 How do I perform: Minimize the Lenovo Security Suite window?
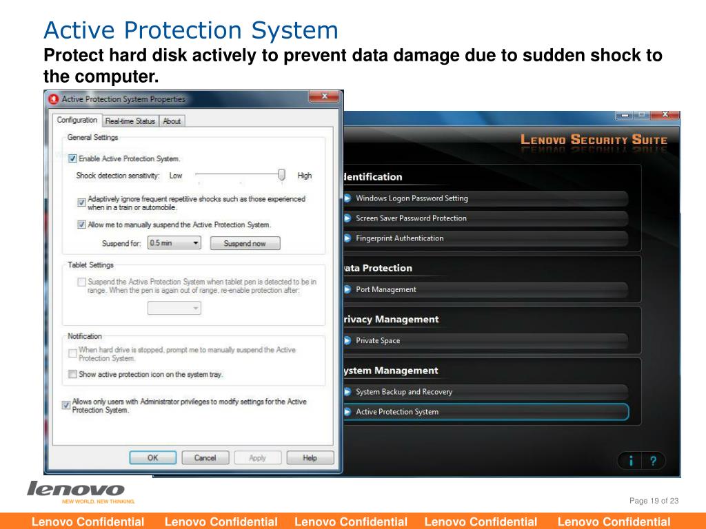click(x=624, y=115)
